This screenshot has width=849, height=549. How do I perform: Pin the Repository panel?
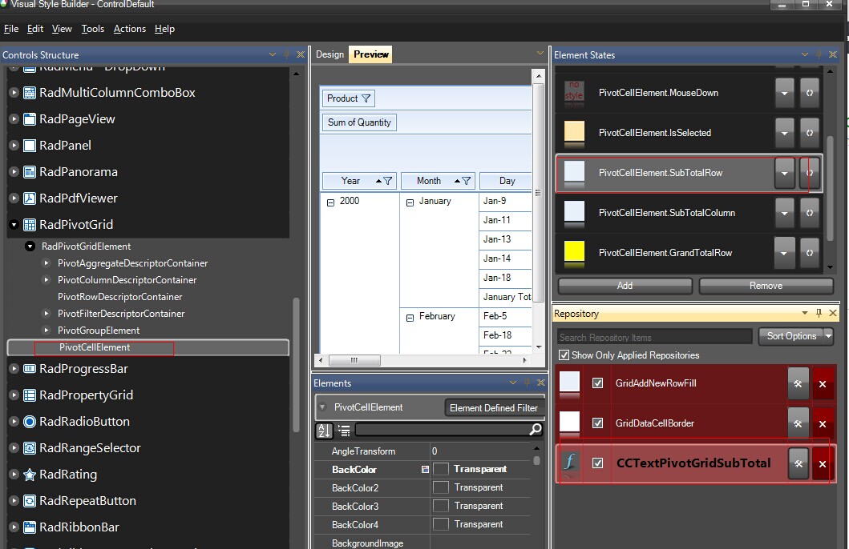pyautogui.click(x=819, y=313)
